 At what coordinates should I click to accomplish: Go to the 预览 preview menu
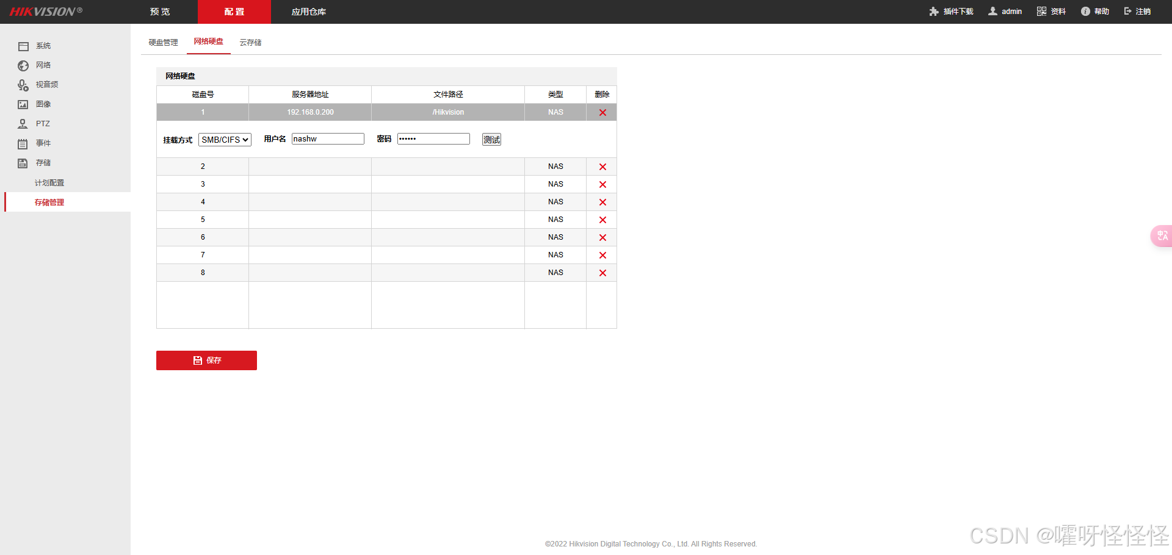click(x=160, y=12)
